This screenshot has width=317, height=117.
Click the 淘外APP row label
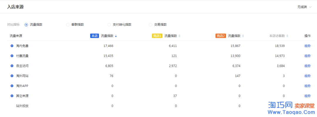[22, 86]
